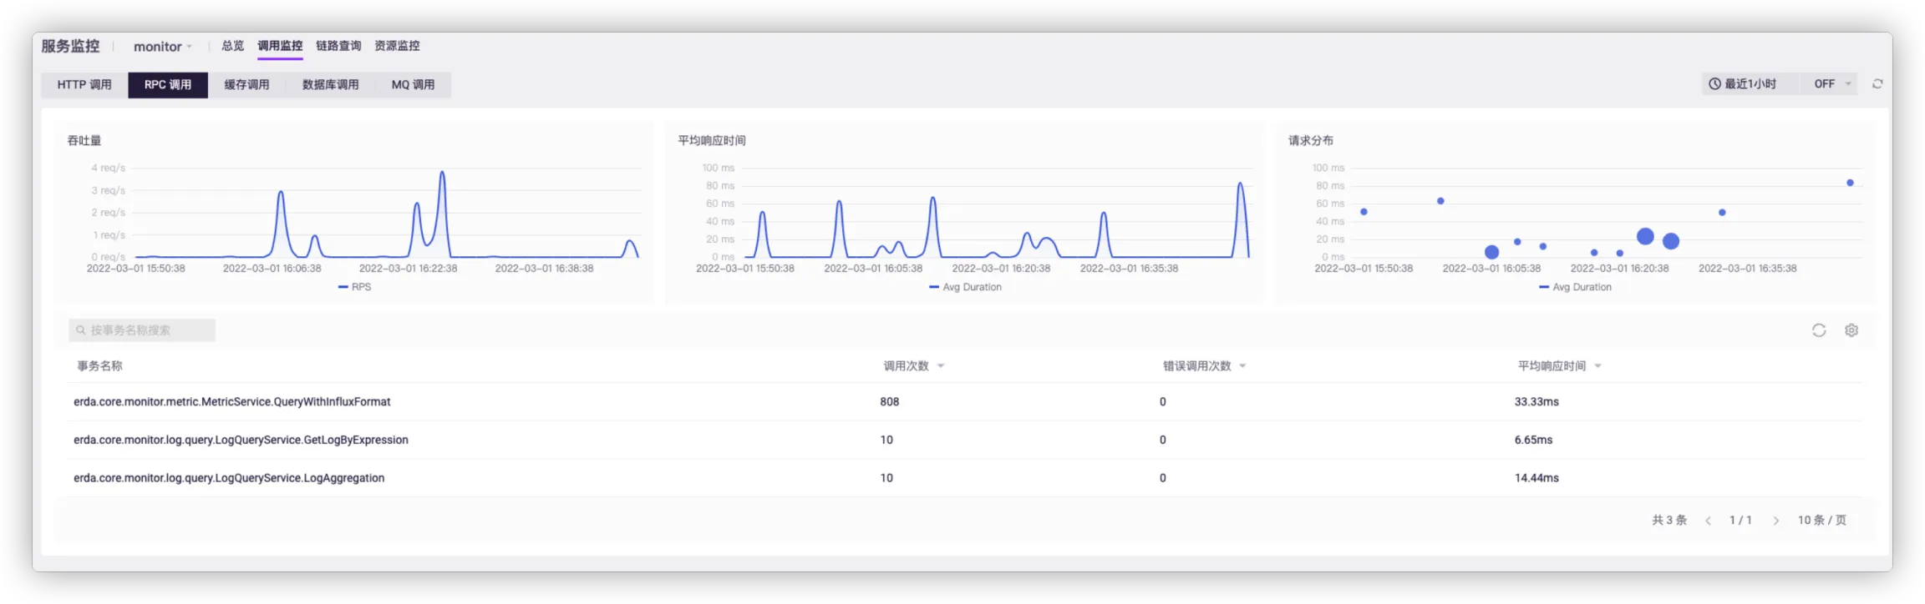Switch to 链路查询 tab
The image size is (1925, 604).
pyautogui.click(x=338, y=46)
